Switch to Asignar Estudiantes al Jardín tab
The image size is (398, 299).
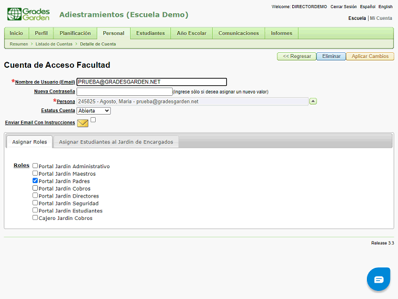[116, 142]
